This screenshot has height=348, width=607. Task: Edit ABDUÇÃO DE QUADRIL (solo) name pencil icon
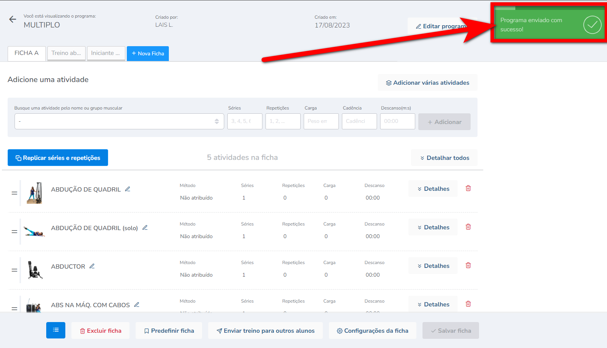click(x=145, y=228)
